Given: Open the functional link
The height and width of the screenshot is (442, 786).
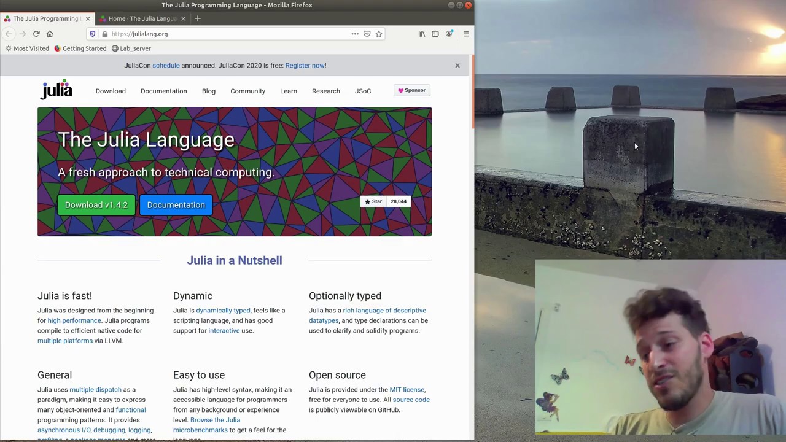Looking at the screenshot, I should pyautogui.click(x=131, y=410).
